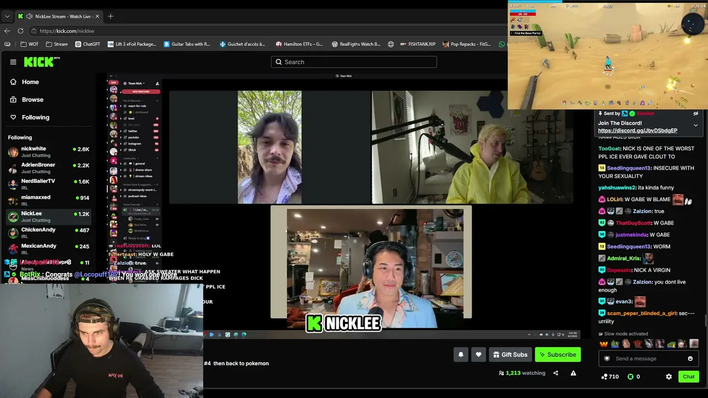
Task: Mute the NickLee Stream tab audio icon
Action: [29, 17]
